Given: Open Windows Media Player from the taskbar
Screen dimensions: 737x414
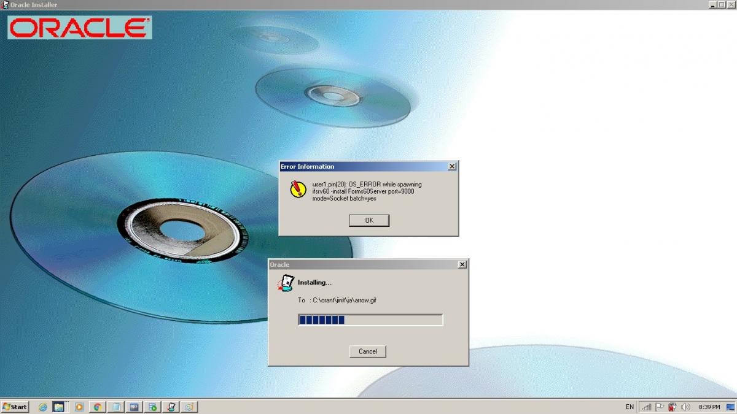Looking at the screenshot, I should 79,407.
